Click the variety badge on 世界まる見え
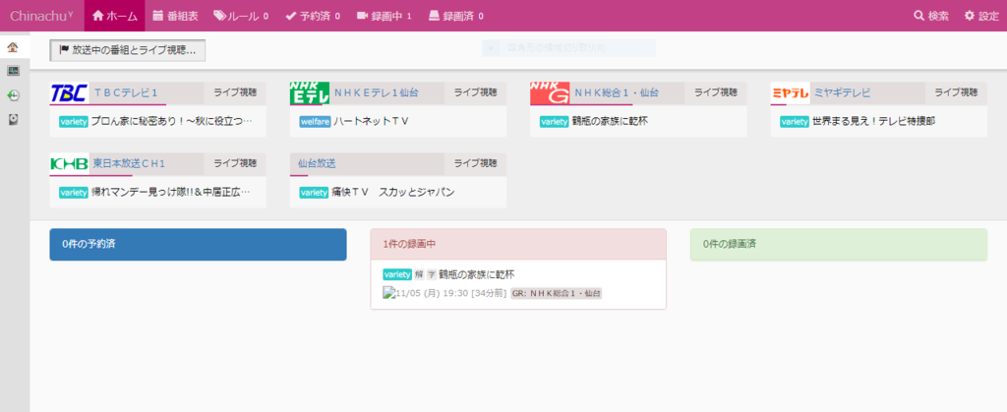The width and height of the screenshot is (1007, 412). (x=795, y=121)
